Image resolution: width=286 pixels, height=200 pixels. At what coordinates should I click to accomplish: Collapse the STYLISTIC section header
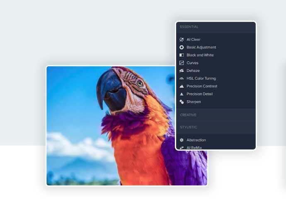point(216,127)
